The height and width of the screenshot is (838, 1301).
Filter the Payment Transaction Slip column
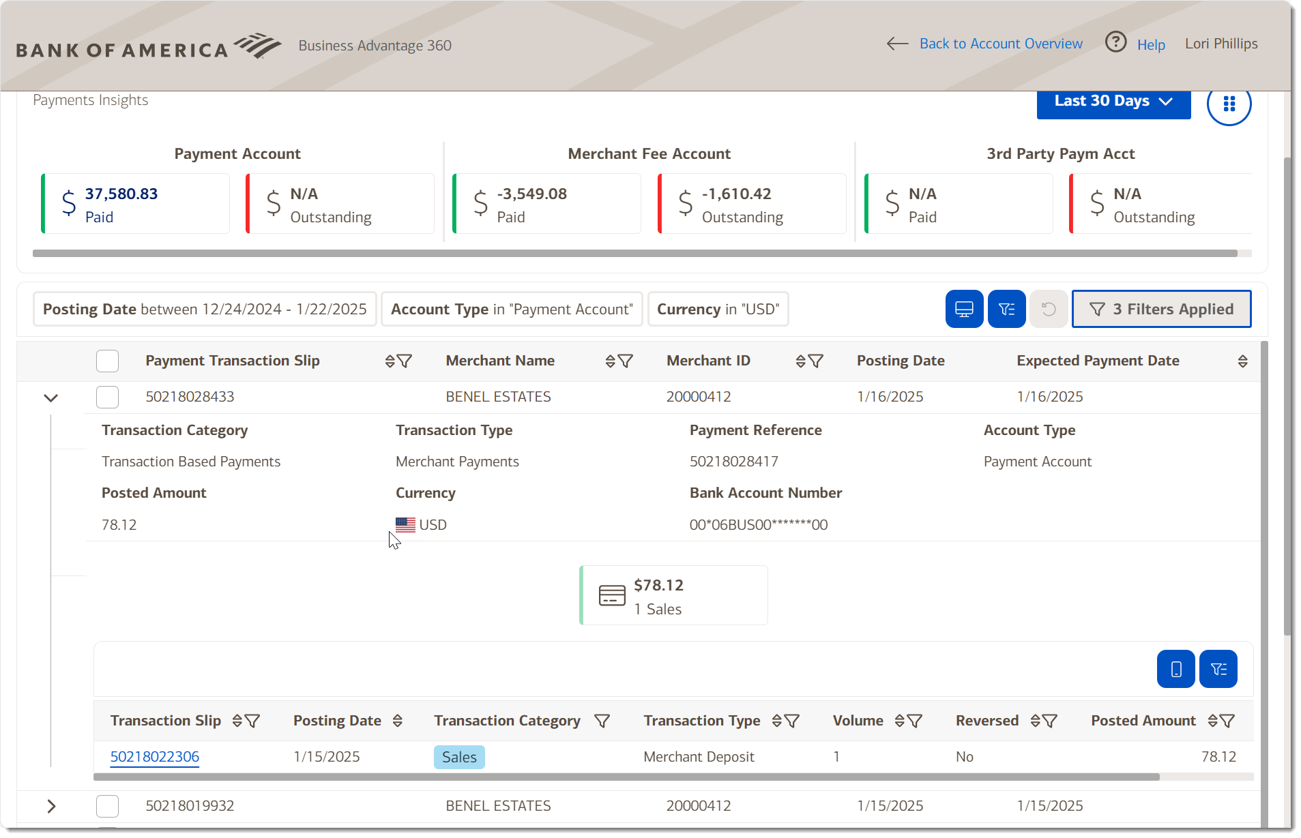click(405, 361)
